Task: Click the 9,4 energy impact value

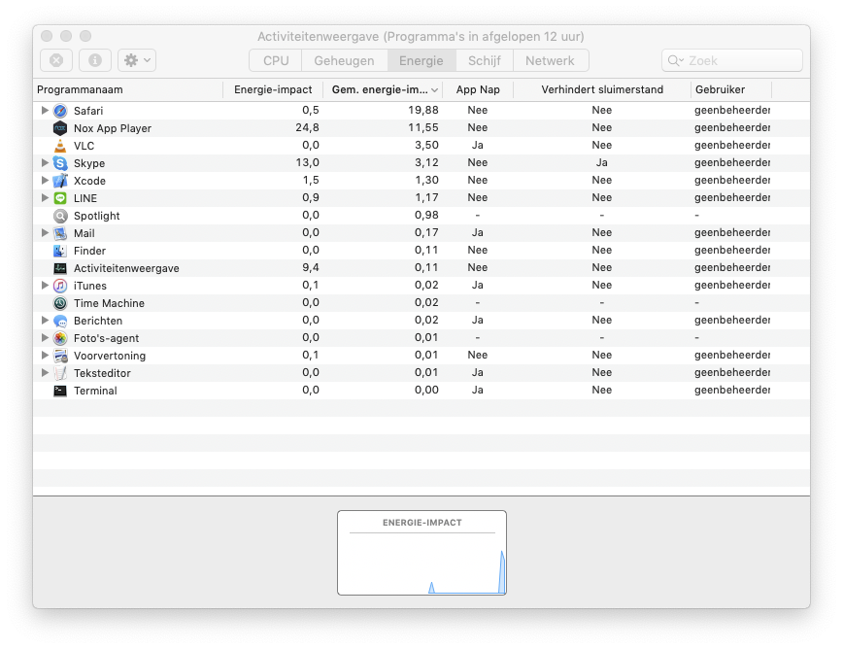Action: (311, 267)
